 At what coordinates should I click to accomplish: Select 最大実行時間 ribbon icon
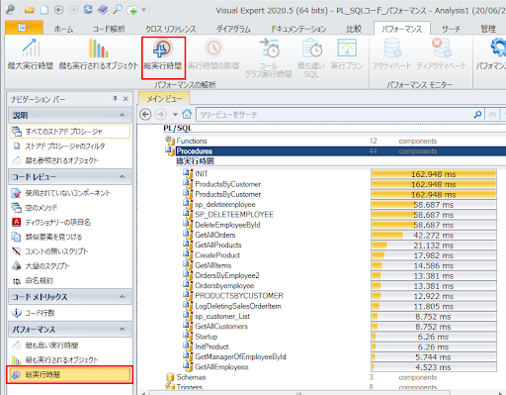tap(31, 54)
